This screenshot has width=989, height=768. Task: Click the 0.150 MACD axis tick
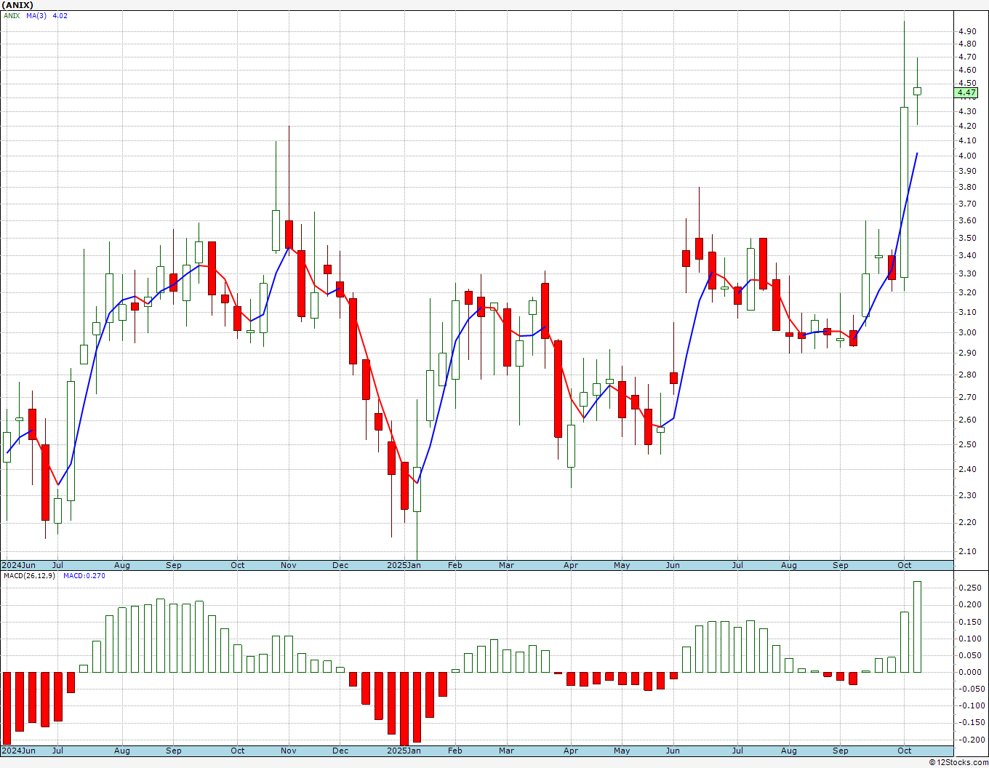(x=969, y=622)
